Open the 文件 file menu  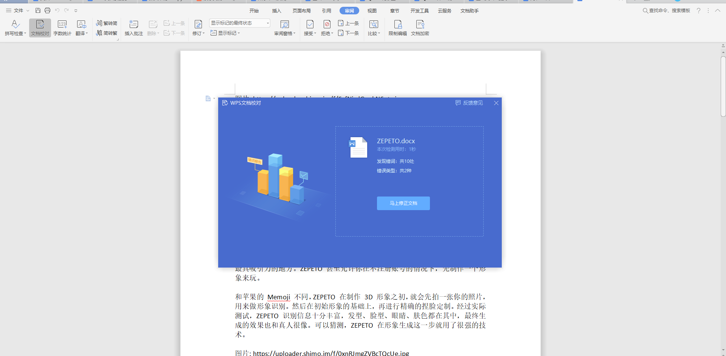point(18,11)
